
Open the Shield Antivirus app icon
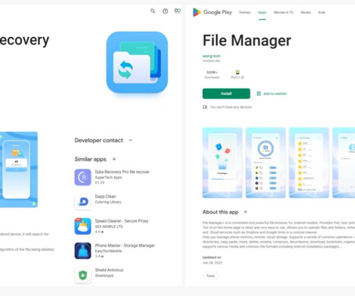point(83,275)
